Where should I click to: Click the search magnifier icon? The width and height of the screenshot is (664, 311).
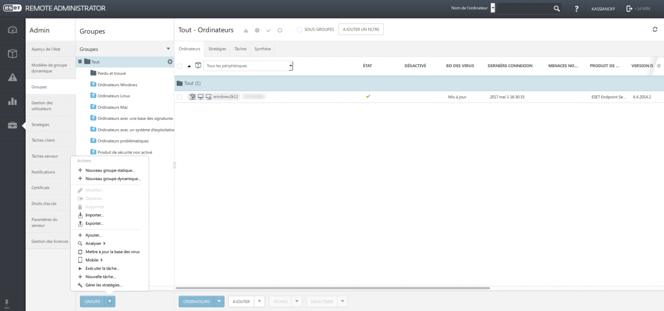tap(556, 9)
